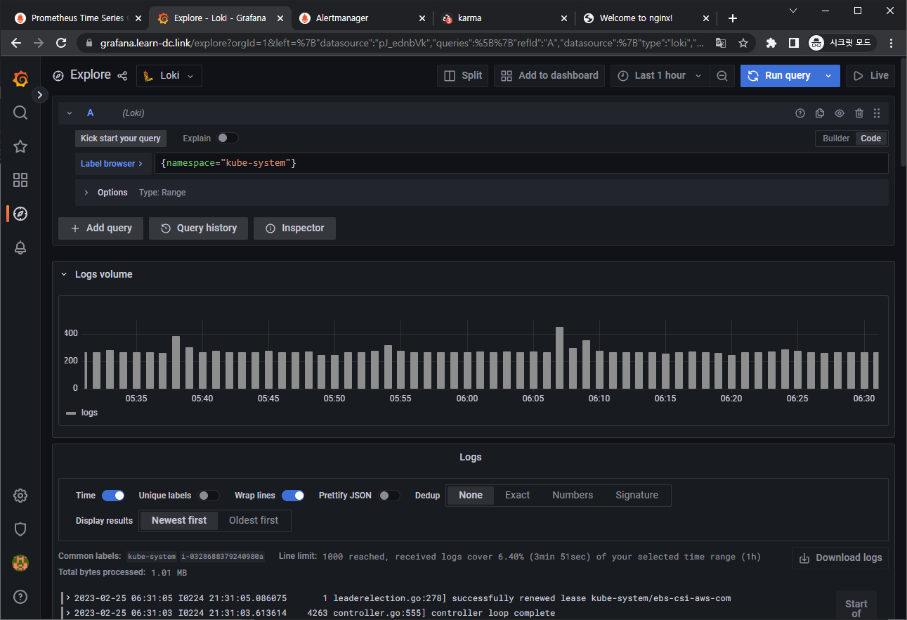Disable the Wrap lines toggle
Image resolution: width=907 pixels, height=620 pixels.
(x=293, y=496)
